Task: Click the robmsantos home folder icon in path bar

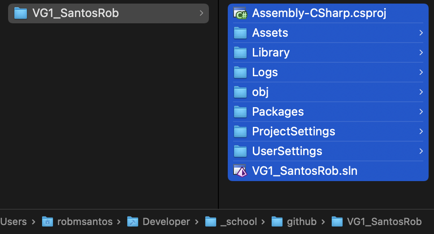Action: coord(48,221)
